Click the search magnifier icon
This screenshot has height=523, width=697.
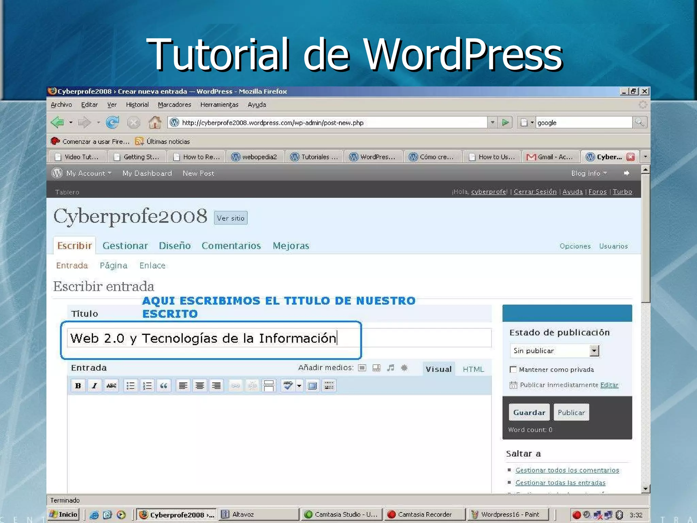[639, 122]
